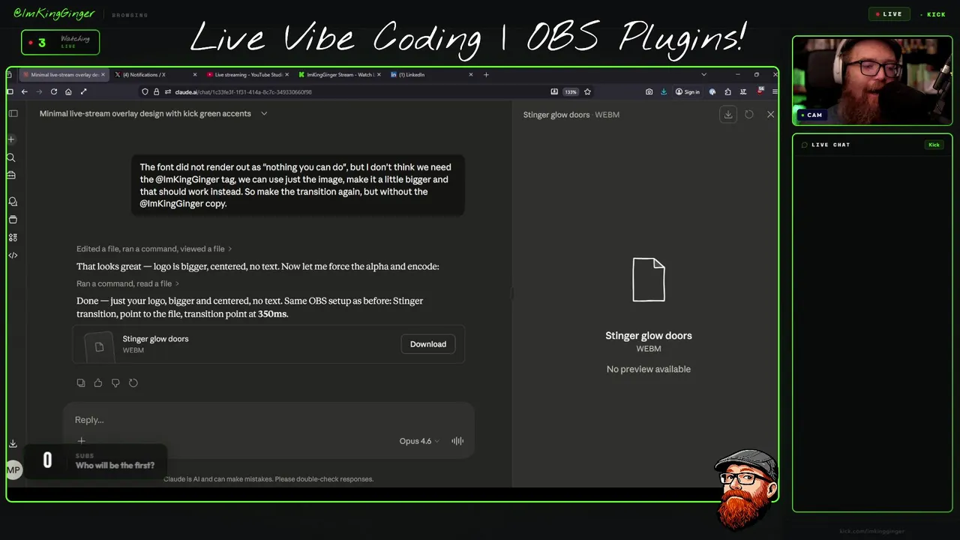Select Minimal live-stream overlay Claude tab
Screen dimensions: 960x540
[64, 75]
